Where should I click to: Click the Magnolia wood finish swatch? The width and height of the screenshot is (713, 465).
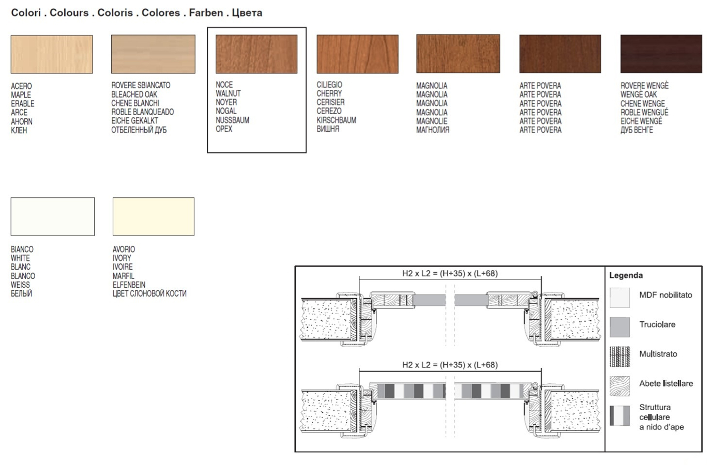tap(458, 54)
